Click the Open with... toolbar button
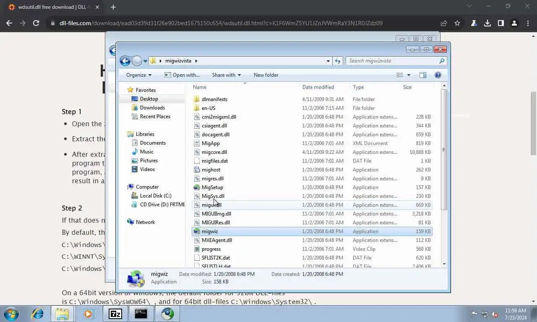Image resolution: width=537 pixels, height=322 pixels. click(182, 75)
